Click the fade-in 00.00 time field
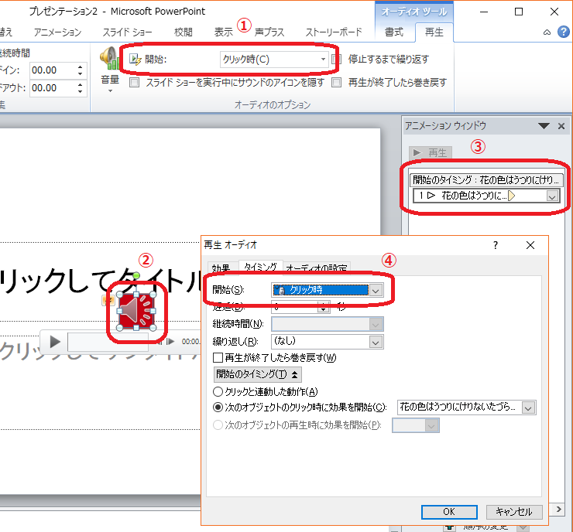Viewport: 573px width, 532px height. 53,70
